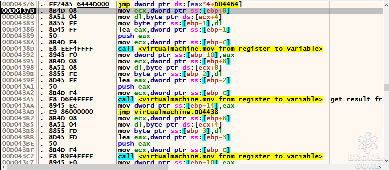Select address 00D04386 row
389x170 pixels.
pos(19,30)
